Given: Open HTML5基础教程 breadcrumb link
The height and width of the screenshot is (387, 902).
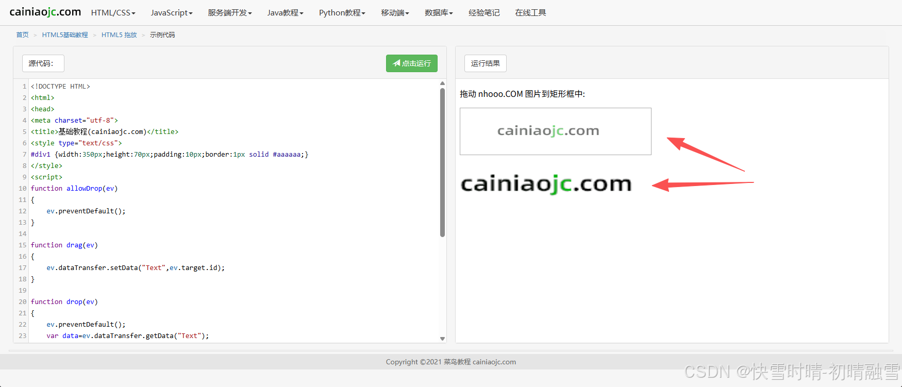Looking at the screenshot, I should (x=65, y=35).
